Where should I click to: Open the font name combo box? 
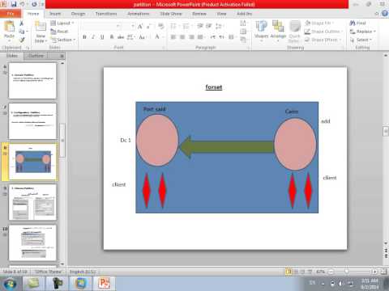click(101, 26)
